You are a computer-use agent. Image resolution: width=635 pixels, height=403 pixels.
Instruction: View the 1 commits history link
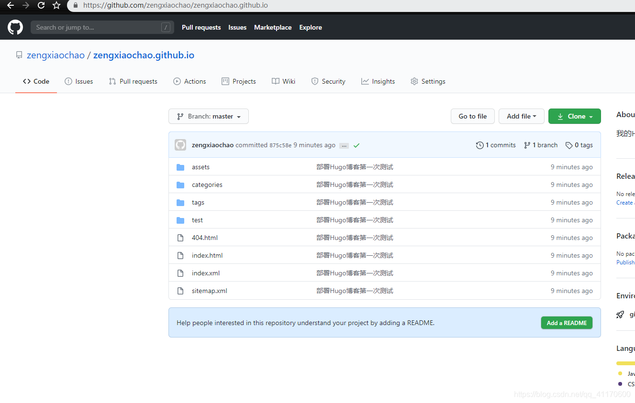coord(496,145)
